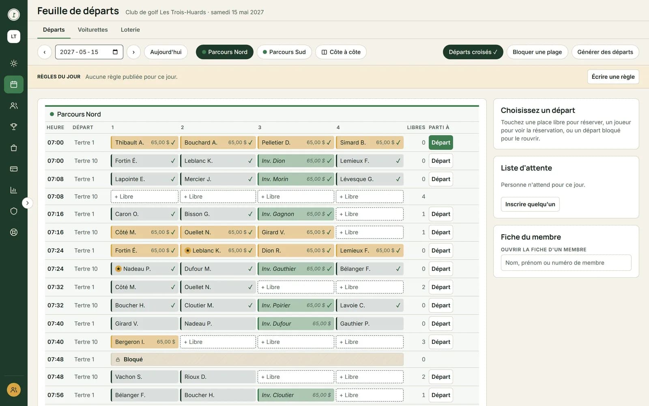
Task: Open the trophy tournaments sidebar icon
Action: click(x=14, y=127)
